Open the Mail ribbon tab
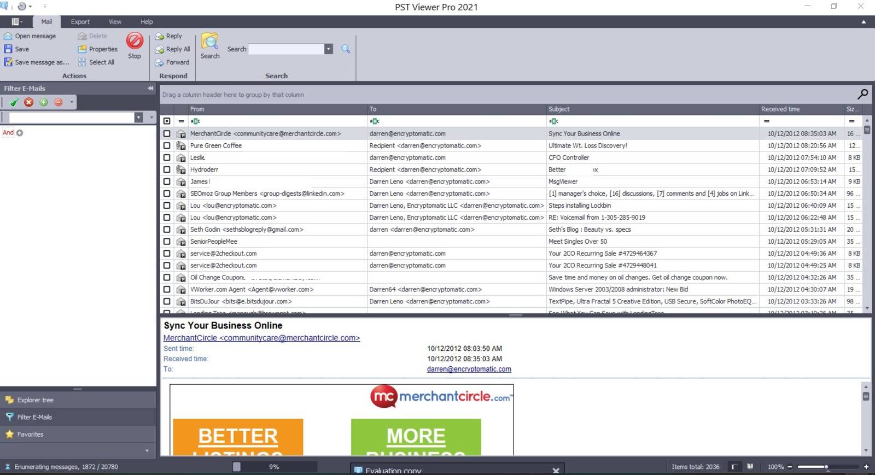 point(46,22)
